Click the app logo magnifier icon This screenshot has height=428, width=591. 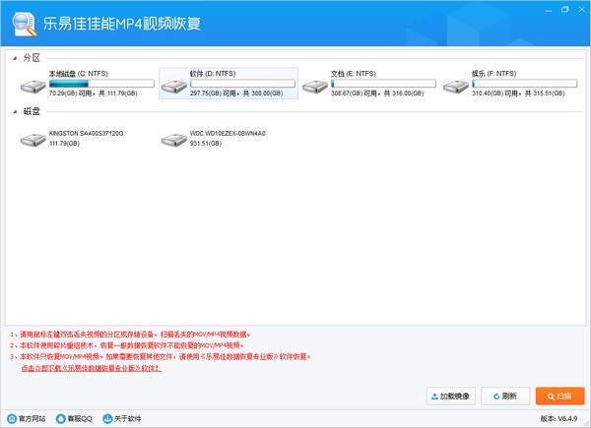(24, 24)
